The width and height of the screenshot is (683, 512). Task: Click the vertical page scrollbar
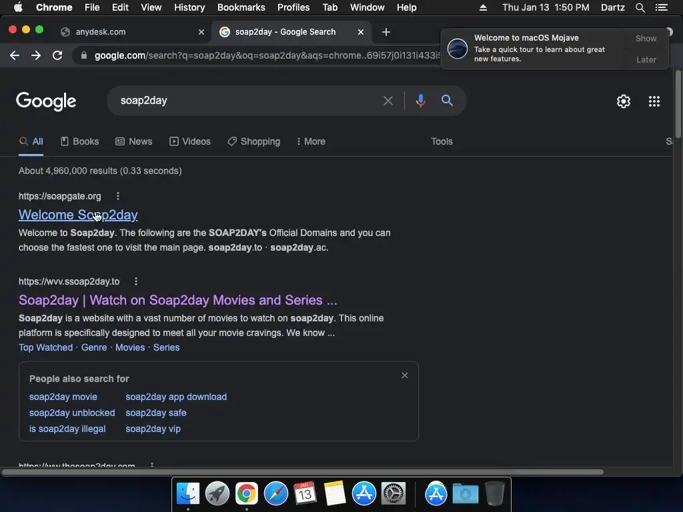pyautogui.click(x=678, y=103)
